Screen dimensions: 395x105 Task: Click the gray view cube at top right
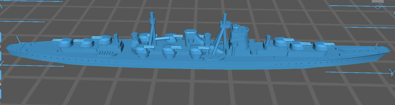[378, 1]
